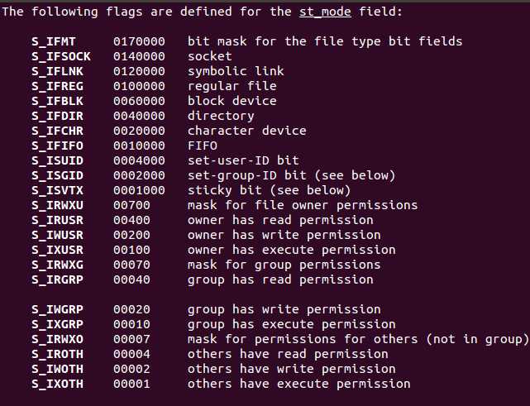Click the 'block device' description text
Image resolution: width=530 pixels, height=406 pixels.
pos(232,101)
